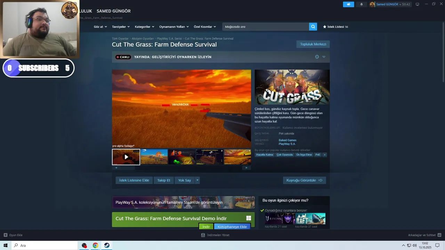This screenshot has width=445, height=250.
Task: Open the Baked Games developer link
Action: (x=288, y=140)
